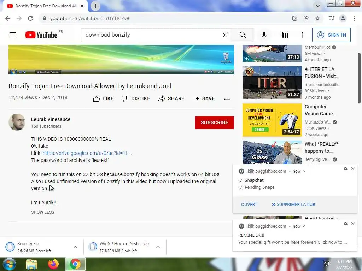Image resolution: width=362 pixels, height=271 pixels.
Task: Click SUPPRIMER LA PUB button
Action: 293,205
